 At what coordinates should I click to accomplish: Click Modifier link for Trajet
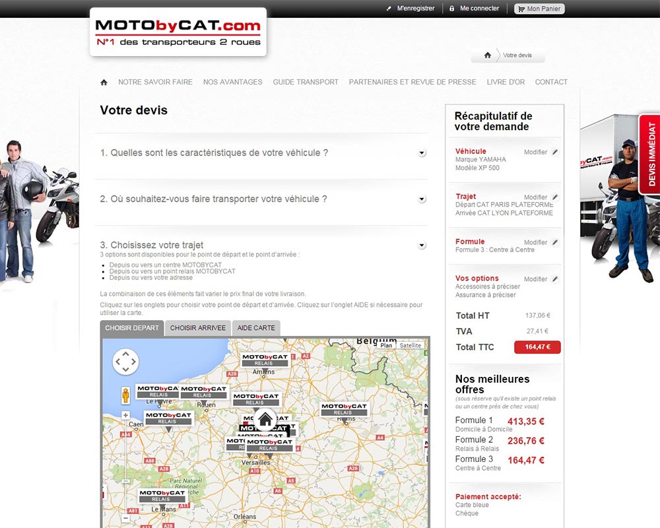pos(535,197)
